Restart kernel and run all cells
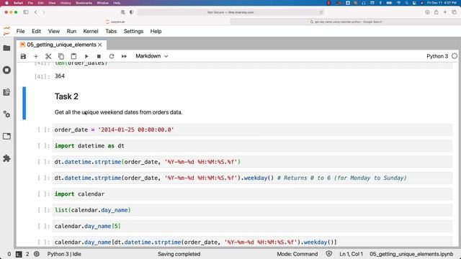Viewport: 461px width, 259px height. [124, 56]
